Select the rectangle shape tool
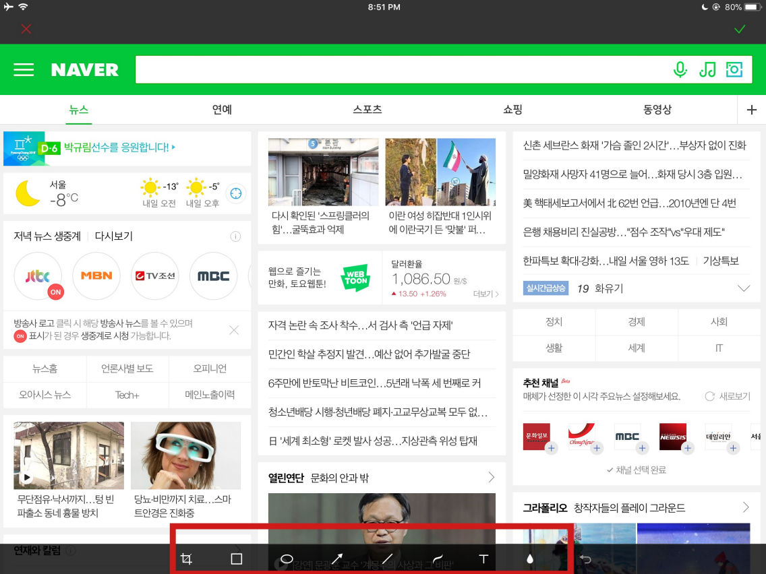Screen dimensions: 766x574 [237, 559]
